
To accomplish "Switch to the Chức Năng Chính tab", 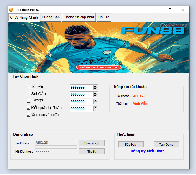I will pos(24,17).
